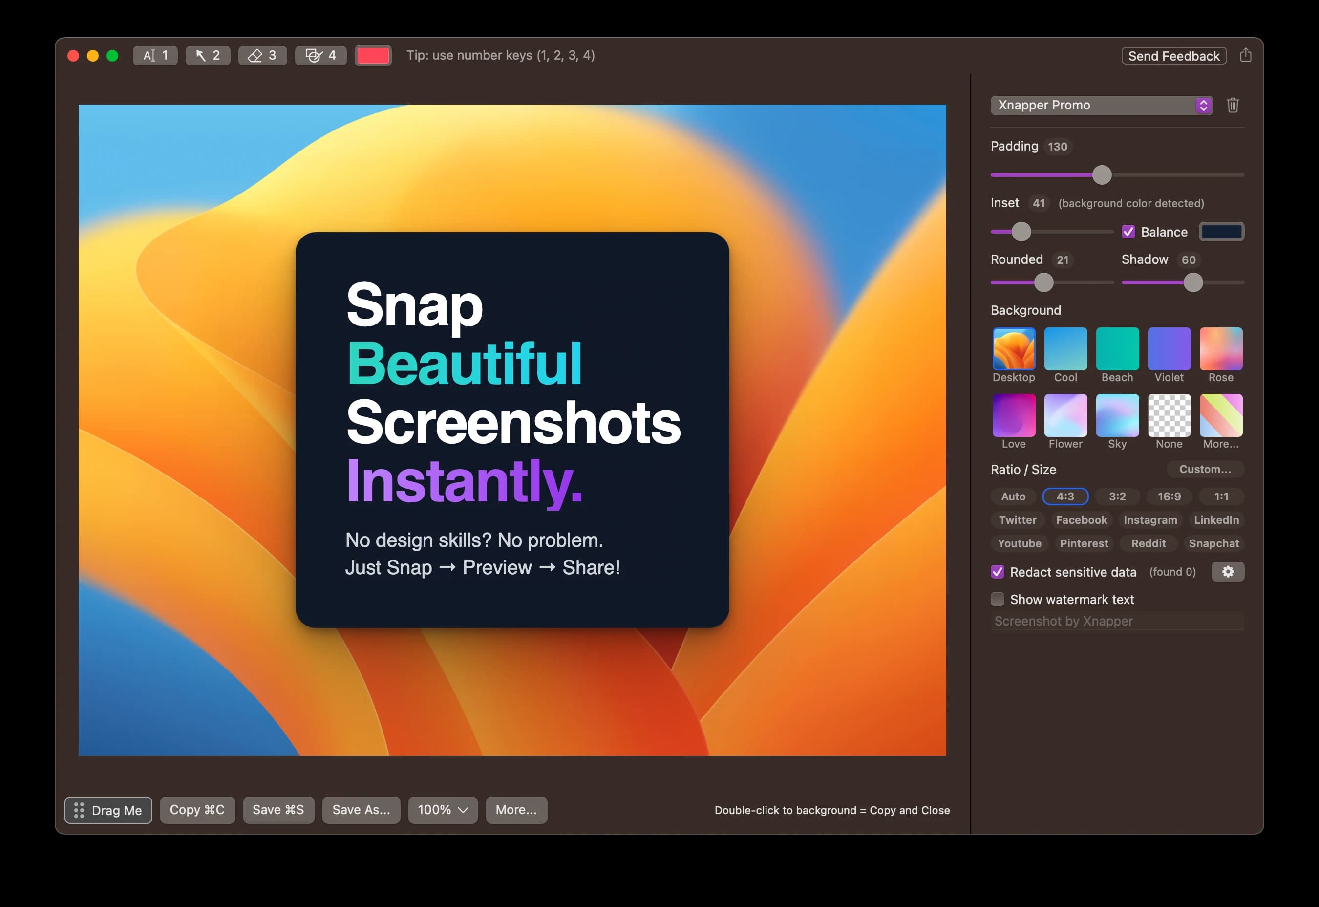Delete preset with the trash icon
Screen dimensions: 1319x907
pos(1232,105)
